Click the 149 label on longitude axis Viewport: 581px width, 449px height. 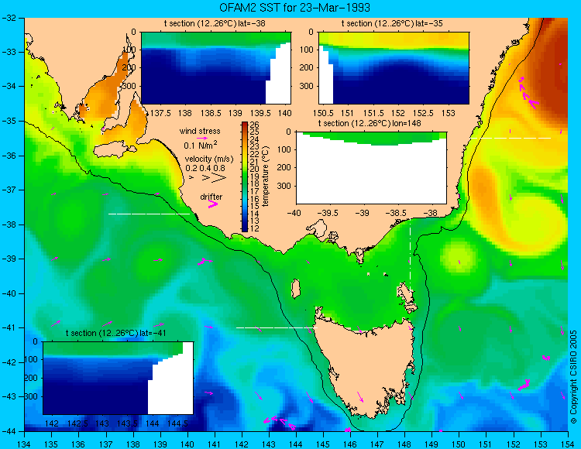click(431, 444)
